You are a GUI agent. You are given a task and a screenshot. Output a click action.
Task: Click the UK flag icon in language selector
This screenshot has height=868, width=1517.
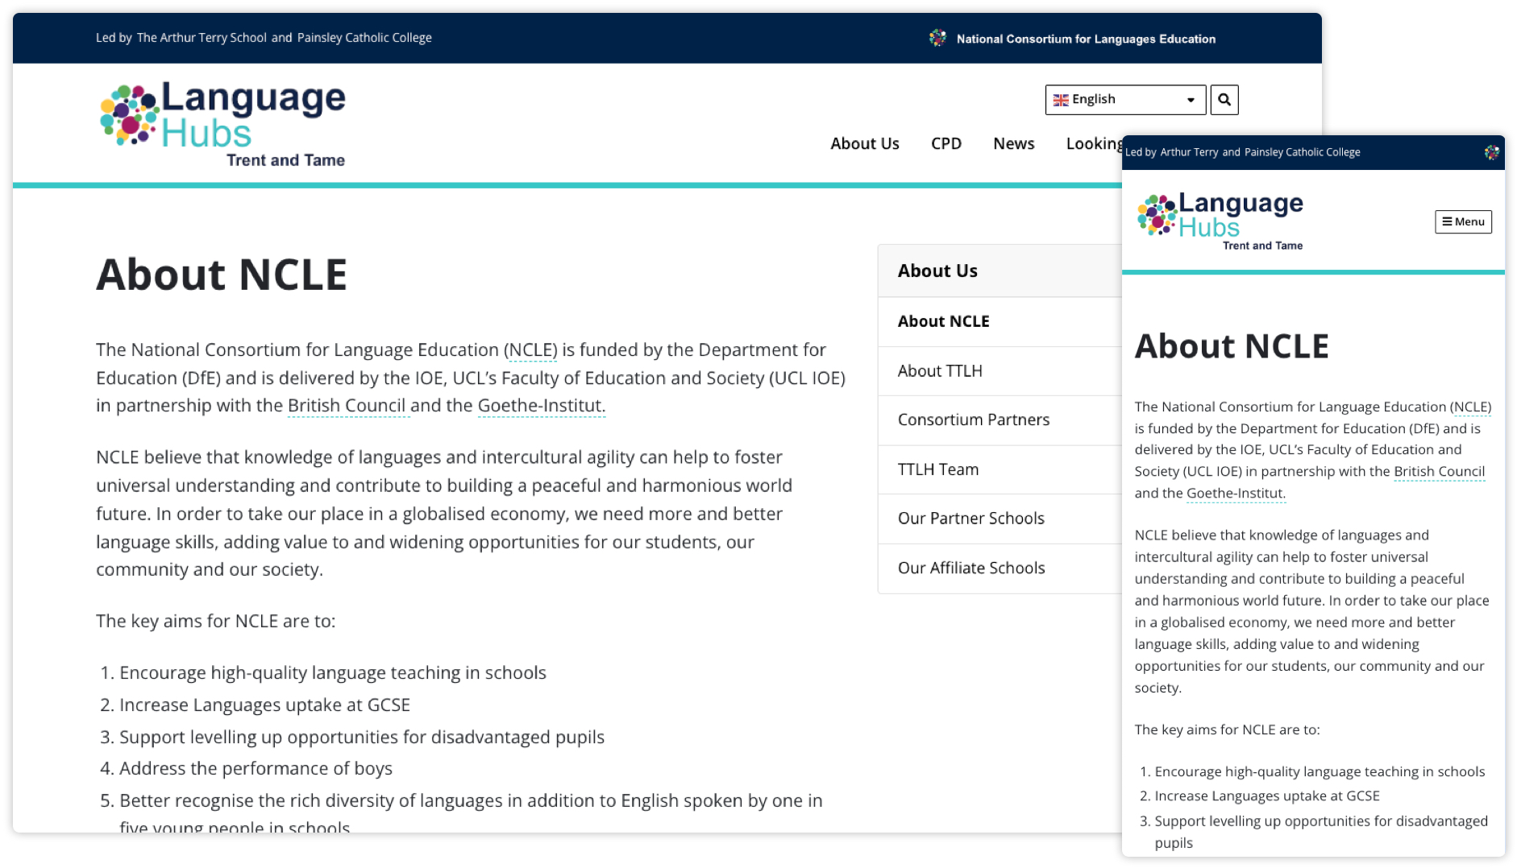pyautogui.click(x=1061, y=100)
